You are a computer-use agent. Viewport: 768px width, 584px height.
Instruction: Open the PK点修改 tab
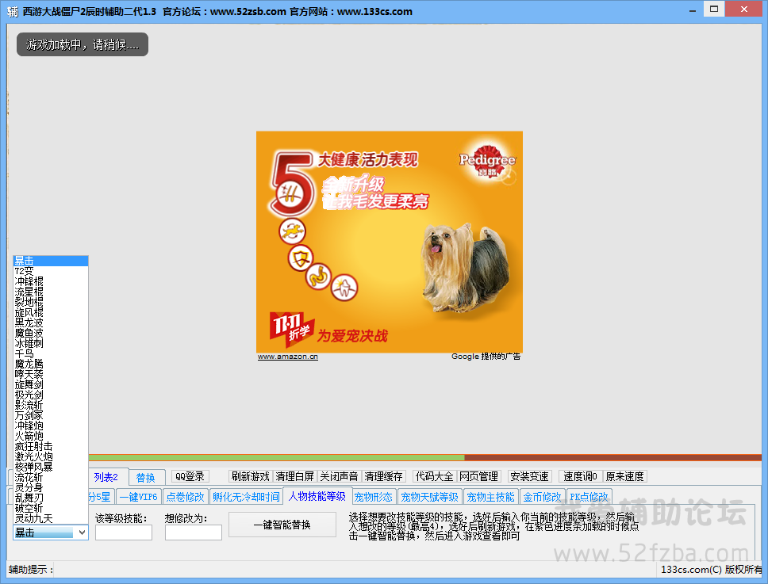[x=589, y=497]
